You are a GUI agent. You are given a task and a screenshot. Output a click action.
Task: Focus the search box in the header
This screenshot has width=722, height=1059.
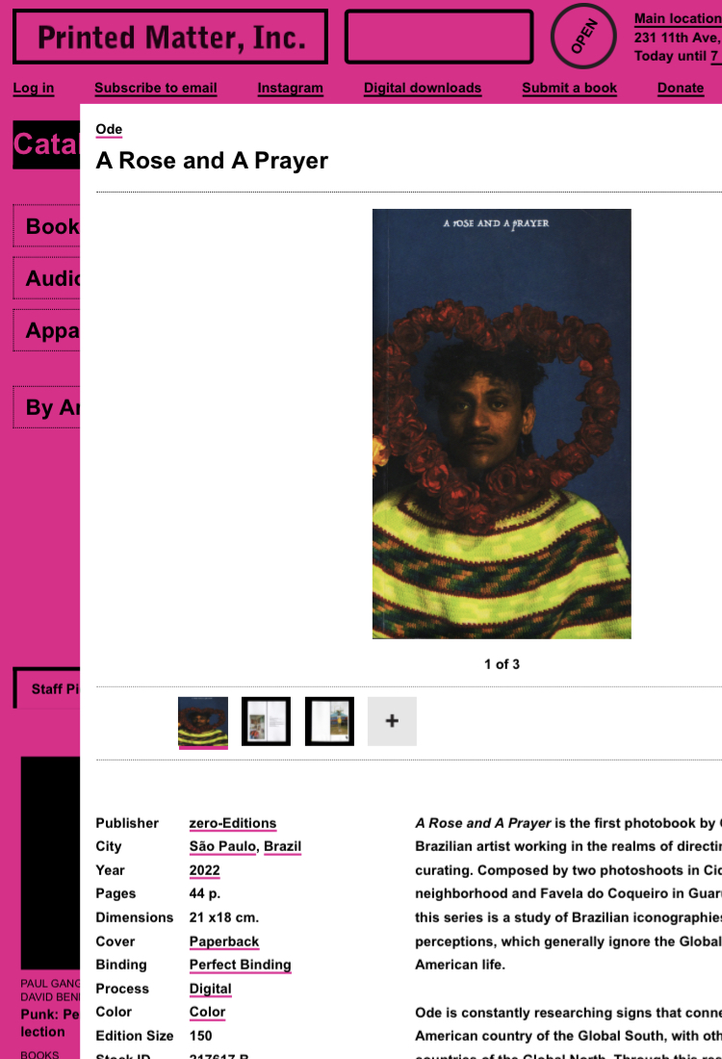coord(439,38)
